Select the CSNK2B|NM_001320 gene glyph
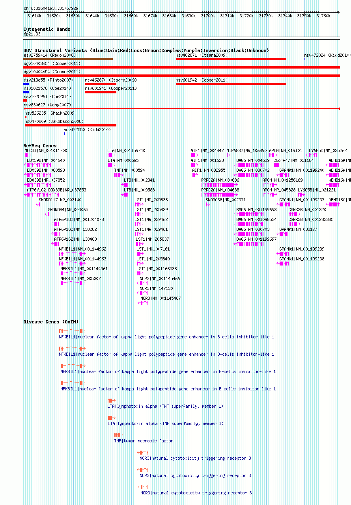The height and width of the screenshot is (505, 351). coord(295,214)
